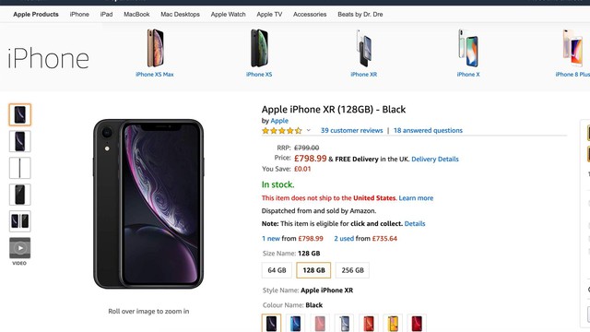The image size is (590, 332).
Task: Choose the 256 GB size option
Action: [352, 270]
